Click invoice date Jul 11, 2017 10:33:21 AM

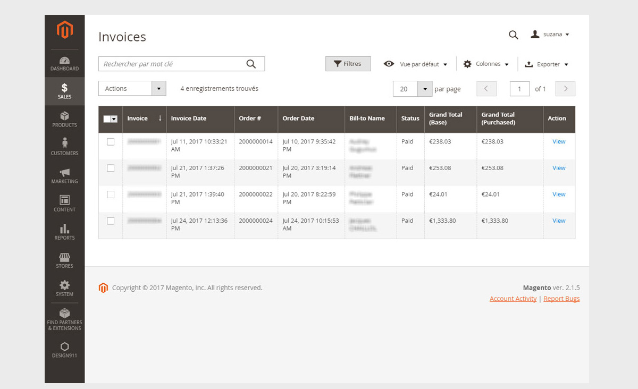tap(199, 146)
